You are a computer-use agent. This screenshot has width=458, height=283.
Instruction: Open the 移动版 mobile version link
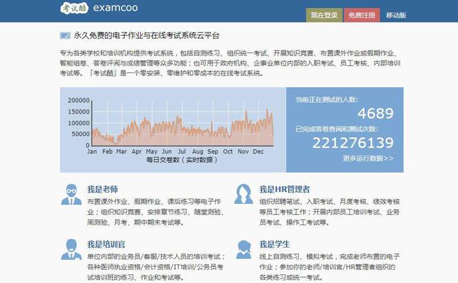coord(396,15)
